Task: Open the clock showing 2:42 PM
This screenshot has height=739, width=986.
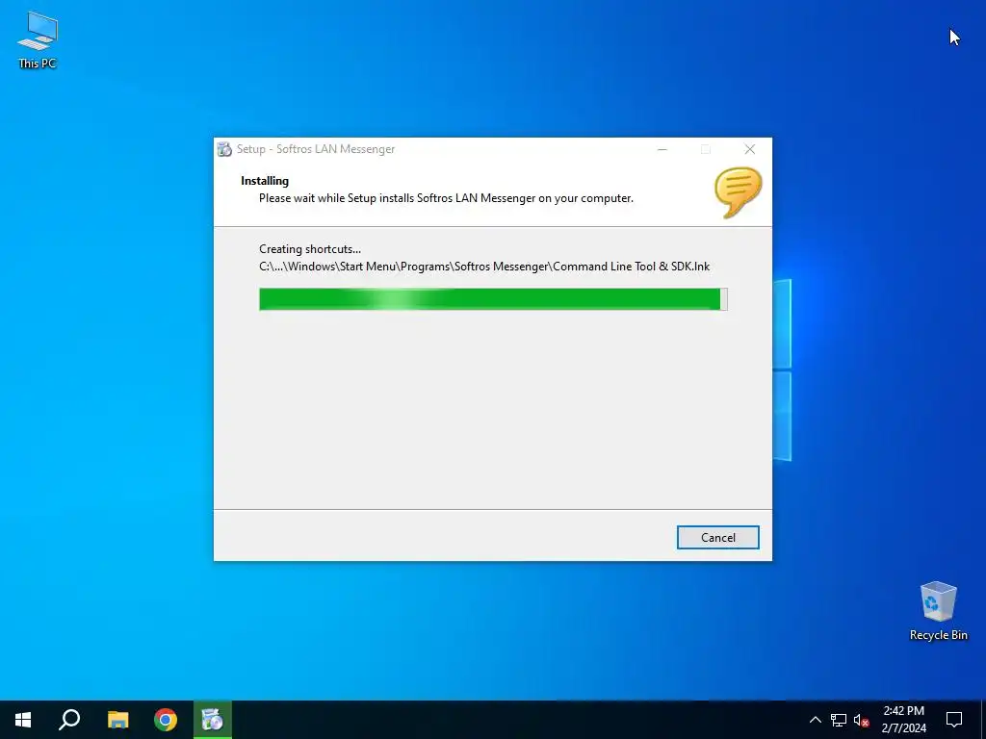Action: 903,720
